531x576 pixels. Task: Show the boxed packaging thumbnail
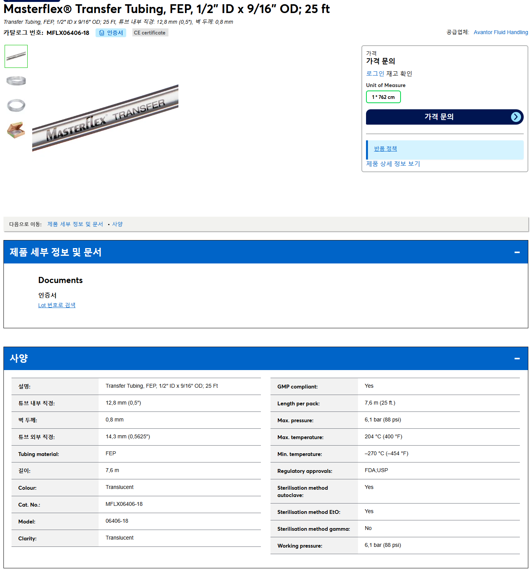[16, 130]
